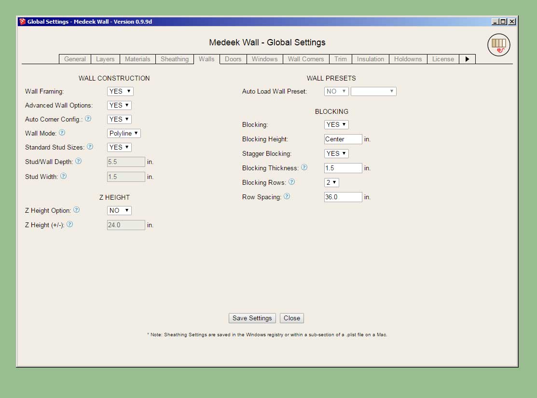Select Wall Mode Polyline dropdown
The height and width of the screenshot is (398, 537).
(124, 133)
